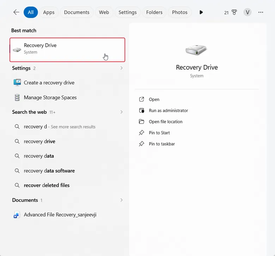Go back with the left arrow
The image size is (275, 256).
(x=16, y=12)
